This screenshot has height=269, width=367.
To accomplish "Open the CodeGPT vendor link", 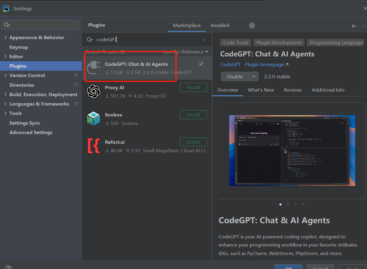I will [x=230, y=65].
